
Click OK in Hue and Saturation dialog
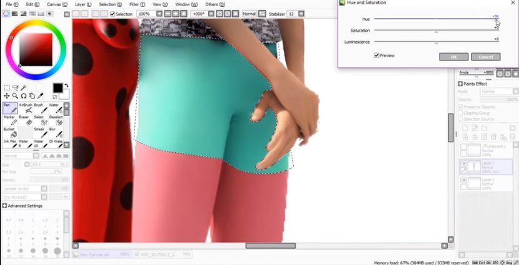tap(453, 57)
